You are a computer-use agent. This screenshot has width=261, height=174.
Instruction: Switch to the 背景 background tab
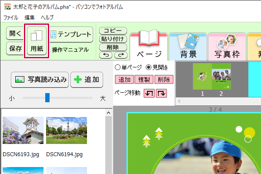[188, 46]
